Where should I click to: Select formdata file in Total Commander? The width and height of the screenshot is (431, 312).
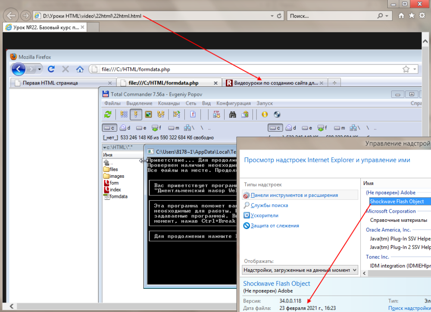click(x=116, y=196)
